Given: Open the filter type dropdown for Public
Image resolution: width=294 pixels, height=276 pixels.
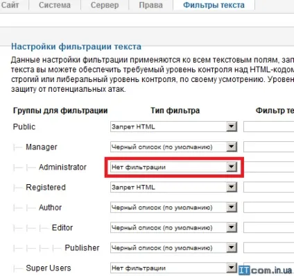Looking at the screenshot, I should 174,127.
